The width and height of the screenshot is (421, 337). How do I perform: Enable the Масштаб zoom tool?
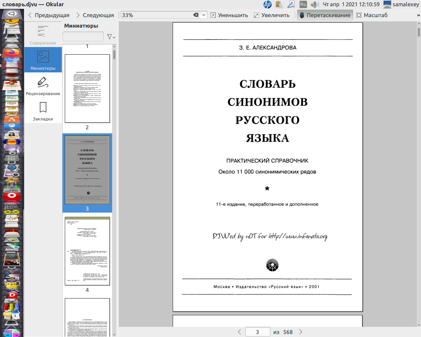pos(372,15)
